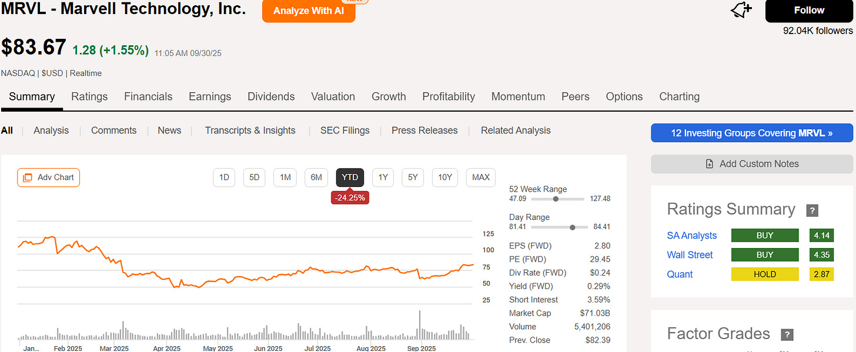Click the orange price line chart
856x352 pixels.
(x=246, y=263)
